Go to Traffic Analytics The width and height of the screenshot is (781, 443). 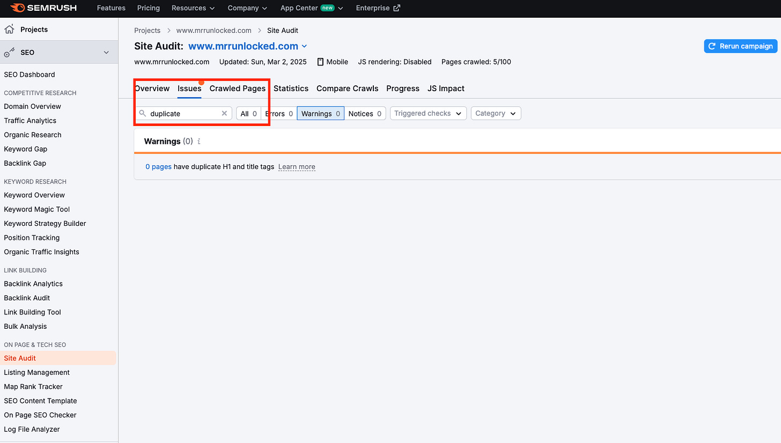(x=30, y=121)
